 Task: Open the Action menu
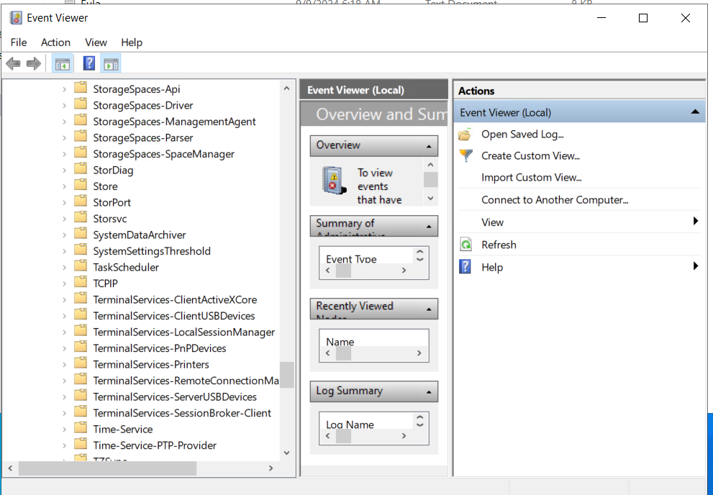[55, 42]
